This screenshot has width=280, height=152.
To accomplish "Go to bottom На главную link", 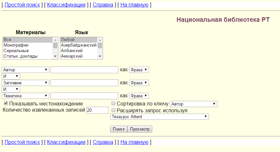I will 135,142.
